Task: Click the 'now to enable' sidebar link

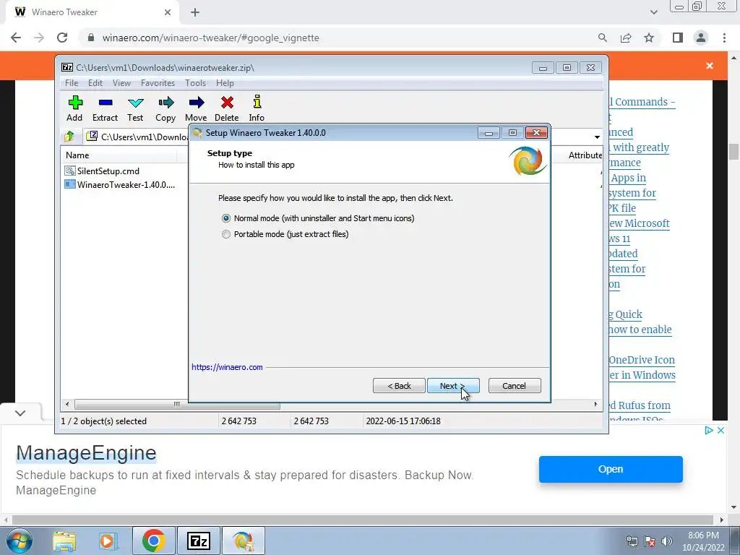Action: click(640, 330)
